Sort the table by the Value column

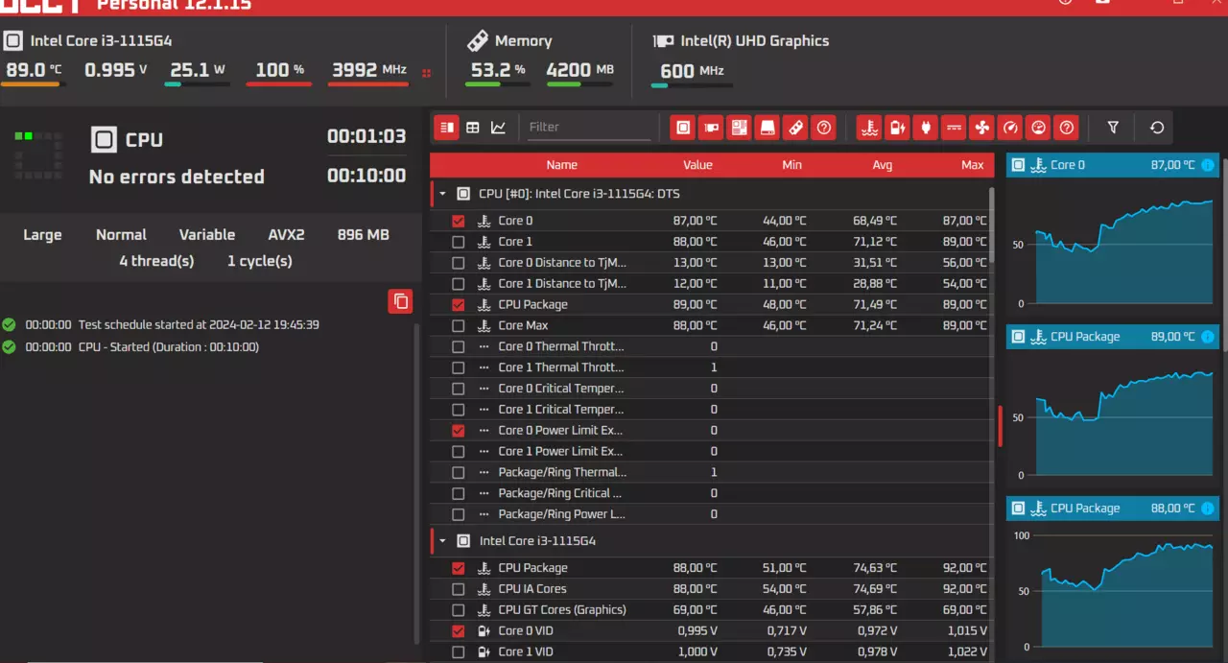tap(697, 165)
